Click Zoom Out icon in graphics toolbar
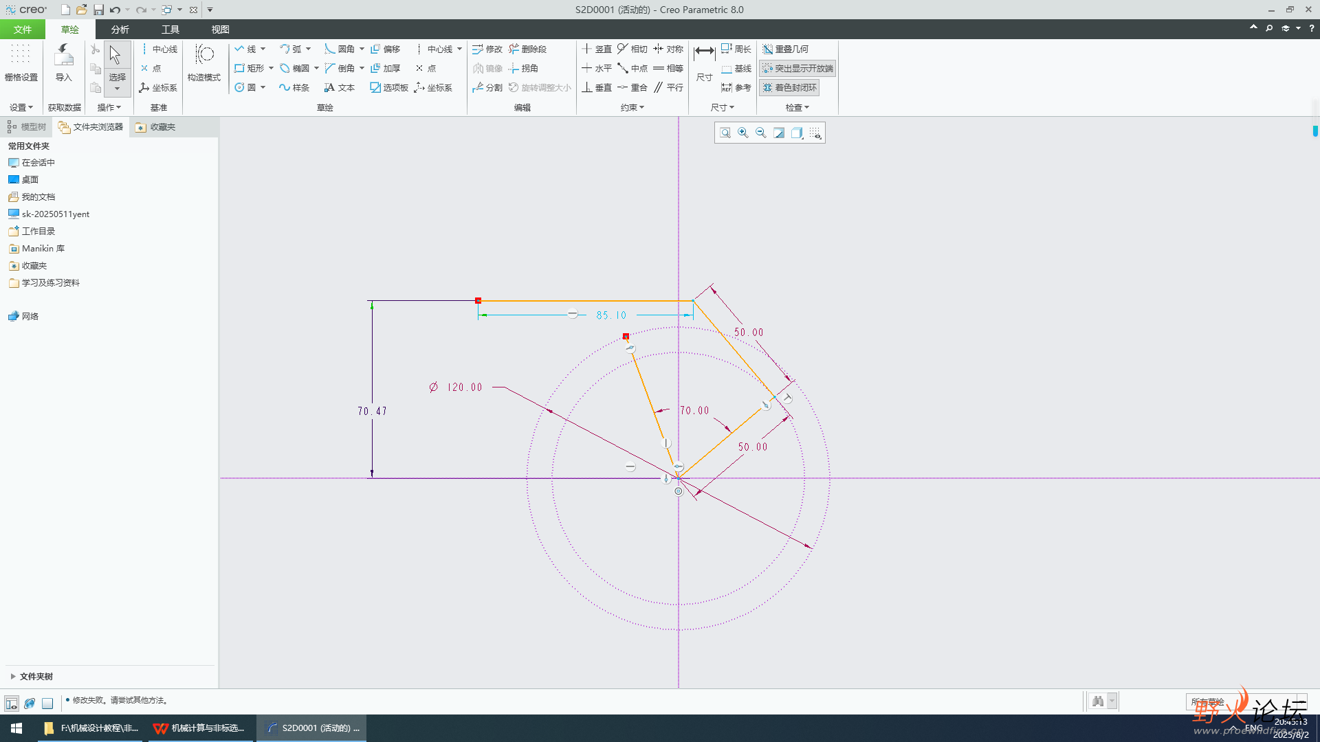The width and height of the screenshot is (1320, 742). [760, 133]
